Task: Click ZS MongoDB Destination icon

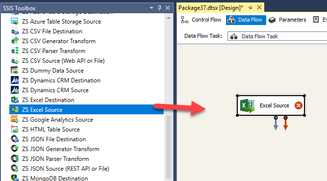Action: [x=15, y=178]
